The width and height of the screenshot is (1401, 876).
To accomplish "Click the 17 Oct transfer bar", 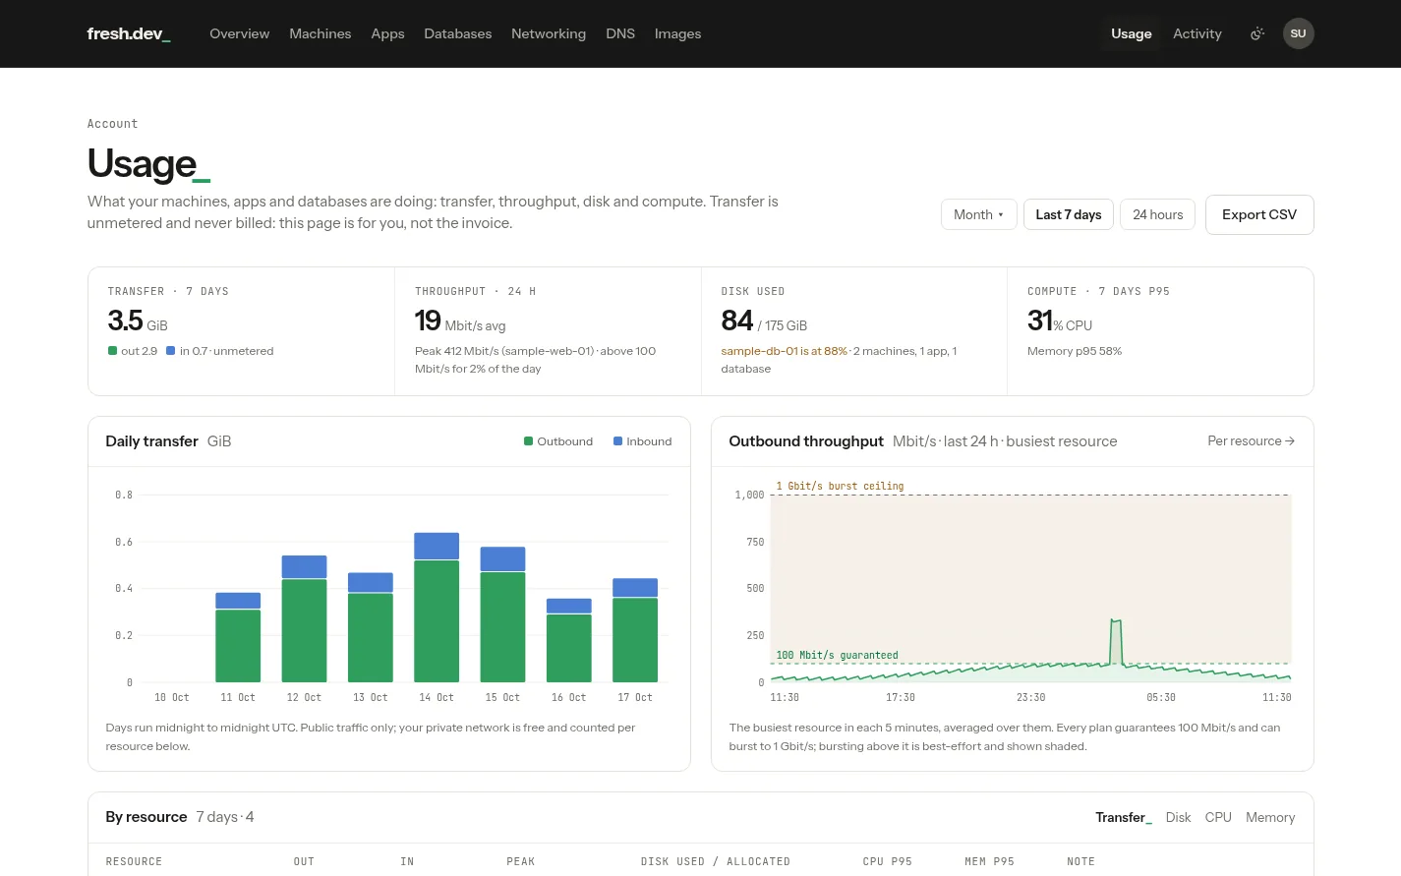I will coord(635,630).
